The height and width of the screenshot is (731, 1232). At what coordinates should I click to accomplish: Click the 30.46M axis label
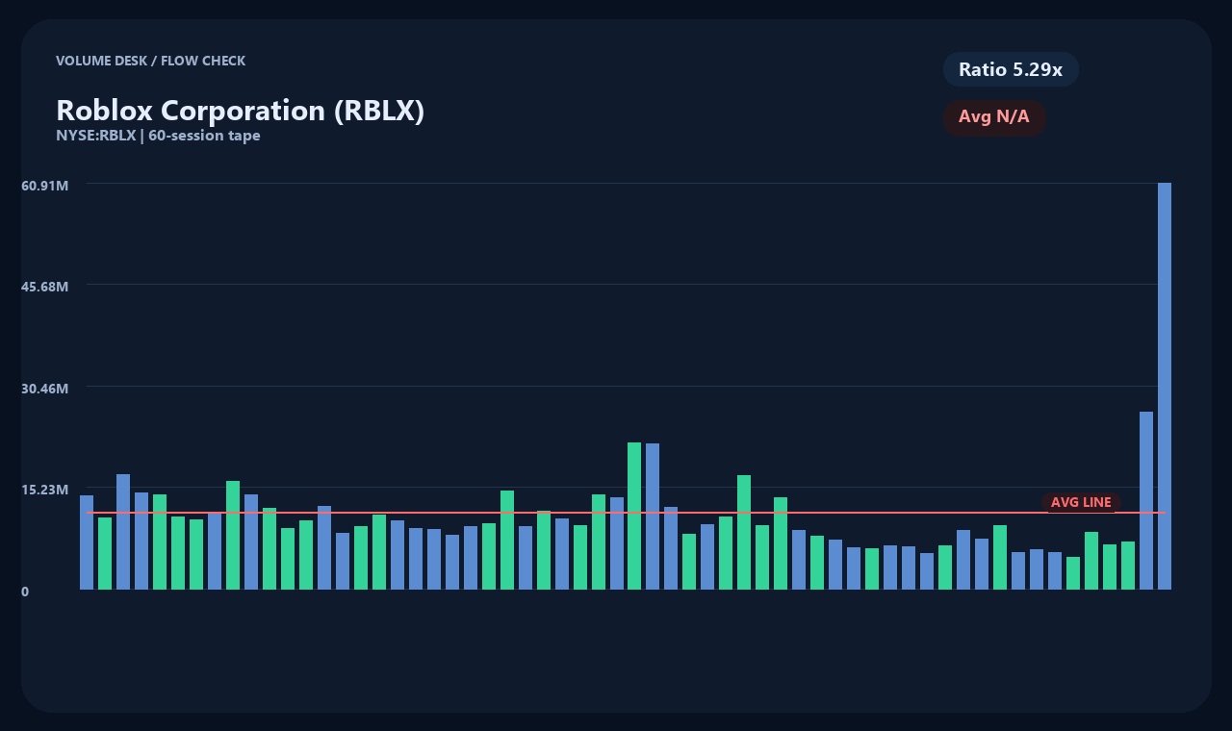pos(45,389)
